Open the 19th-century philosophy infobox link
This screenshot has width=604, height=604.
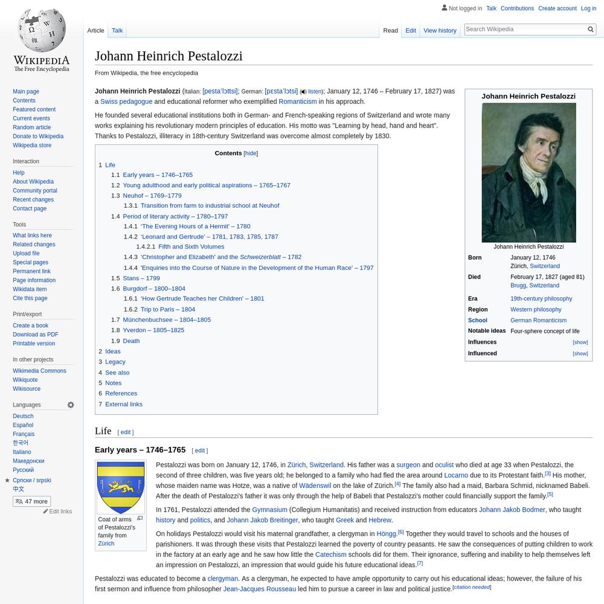pos(541,298)
